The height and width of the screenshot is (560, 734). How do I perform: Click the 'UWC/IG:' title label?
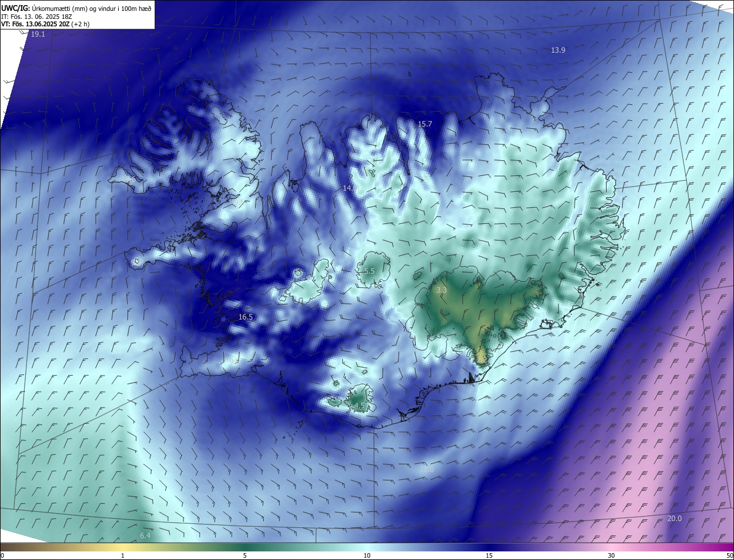(x=15, y=8)
